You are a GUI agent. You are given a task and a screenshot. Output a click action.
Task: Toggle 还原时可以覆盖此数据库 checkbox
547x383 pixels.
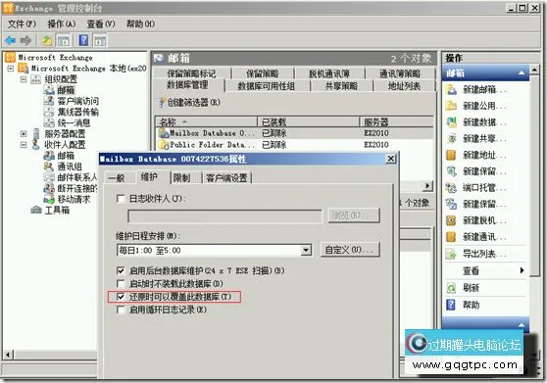121,297
